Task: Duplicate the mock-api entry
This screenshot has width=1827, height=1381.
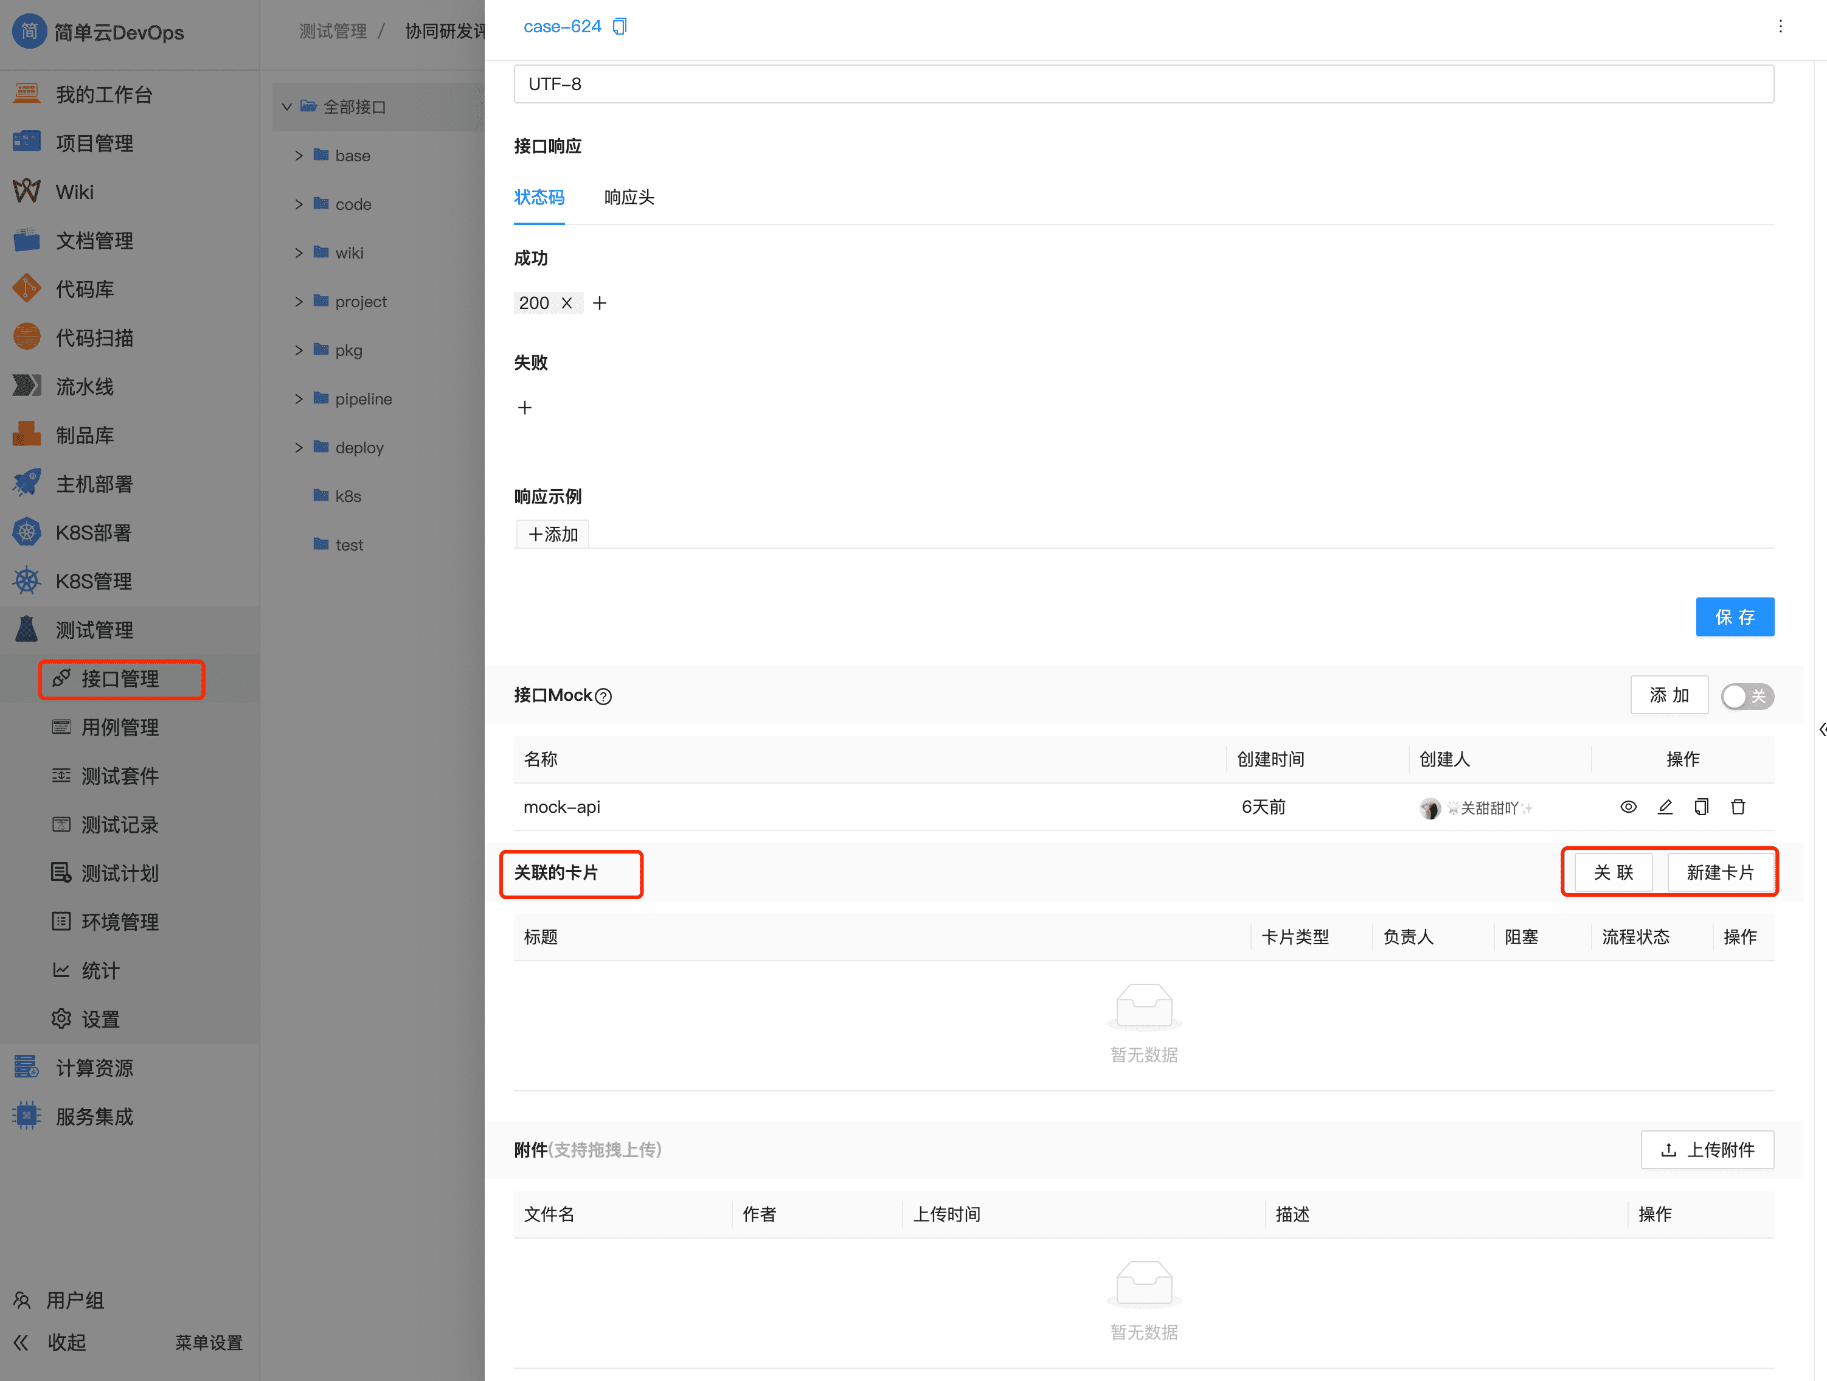Action: click(x=1702, y=807)
